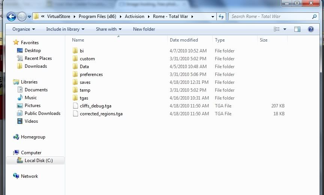Show the preview pane icon
The width and height of the screenshot is (324, 195).
click(x=297, y=29)
